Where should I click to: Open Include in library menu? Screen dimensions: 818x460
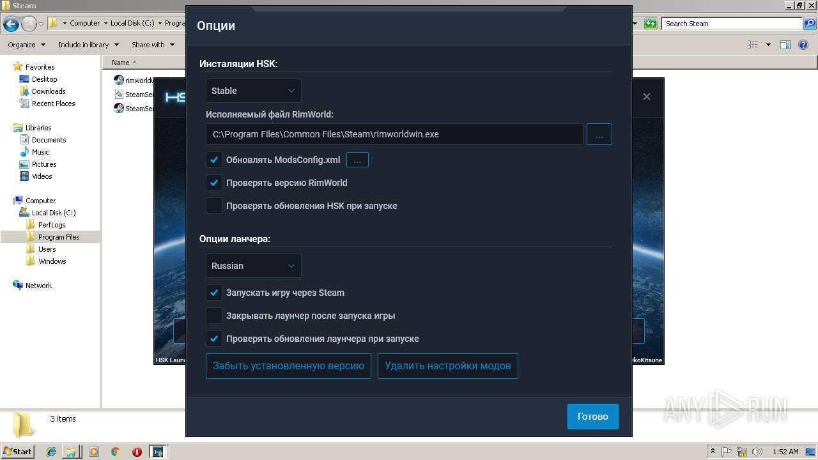pos(88,45)
